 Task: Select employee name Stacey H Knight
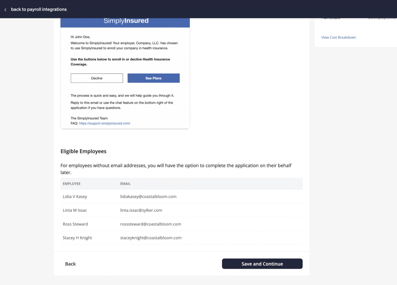[x=77, y=238]
